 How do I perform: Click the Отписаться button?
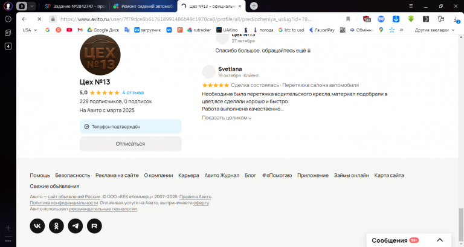pyautogui.click(x=130, y=144)
